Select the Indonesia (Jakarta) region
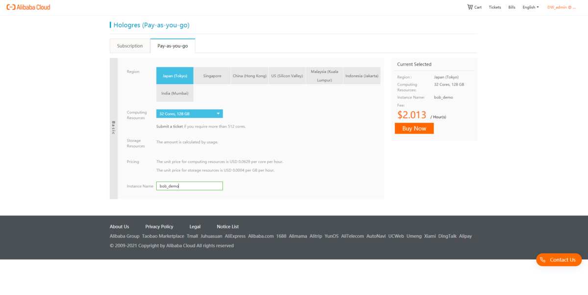This screenshot has height=295, width=588. click(x=362, y=76)
